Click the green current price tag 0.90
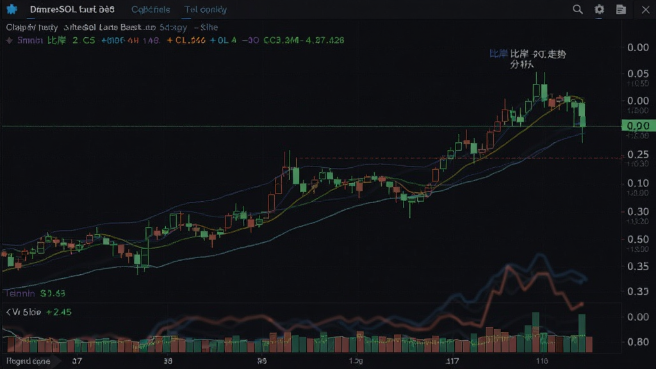The image size is (656, 369). click(638, 126)
